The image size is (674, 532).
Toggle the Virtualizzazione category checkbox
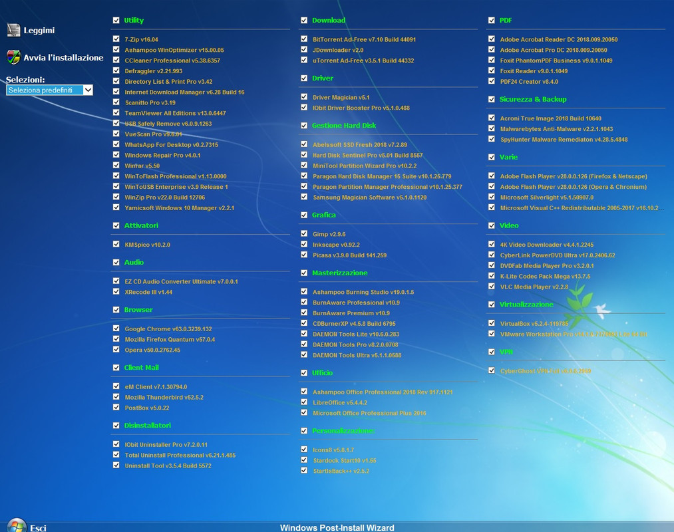coord(491,305)
